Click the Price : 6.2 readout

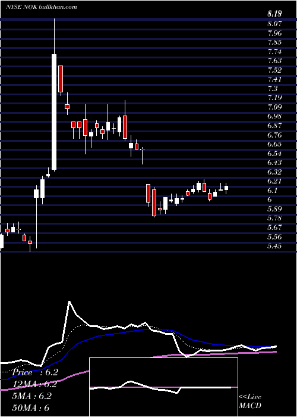coord(34,372)
